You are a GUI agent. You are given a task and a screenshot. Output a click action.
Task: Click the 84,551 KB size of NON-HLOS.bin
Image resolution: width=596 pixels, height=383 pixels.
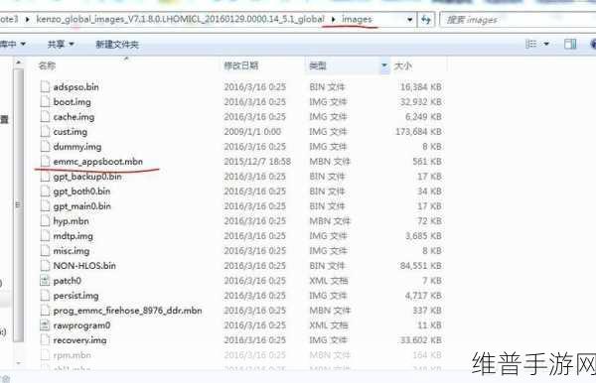pos(420,266)
